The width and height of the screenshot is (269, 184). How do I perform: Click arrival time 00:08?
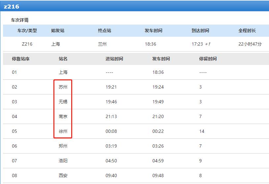click(111, 131)
